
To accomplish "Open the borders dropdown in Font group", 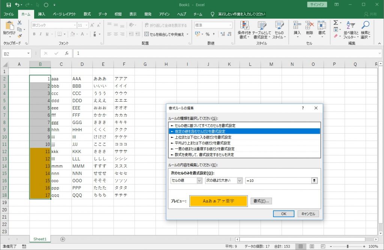I will pos(64,34).
